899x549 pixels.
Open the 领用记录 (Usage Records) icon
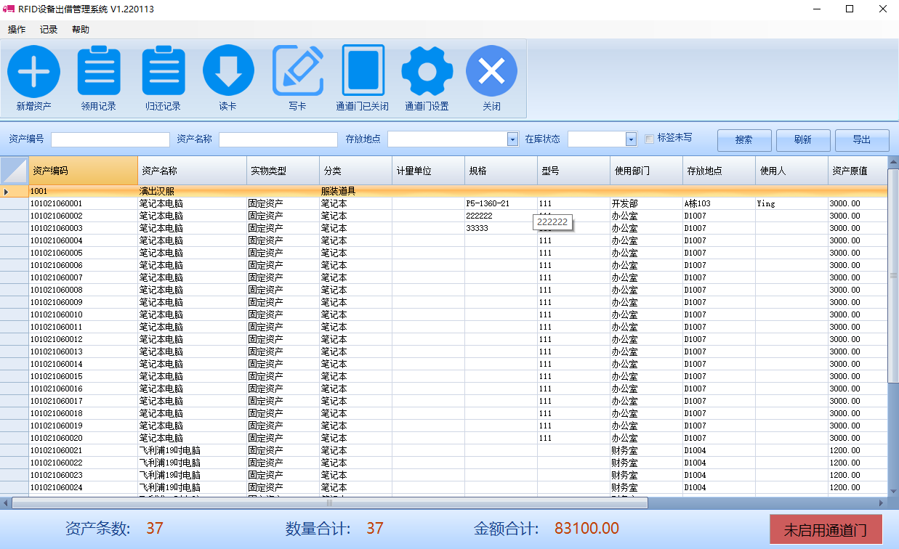98,70
